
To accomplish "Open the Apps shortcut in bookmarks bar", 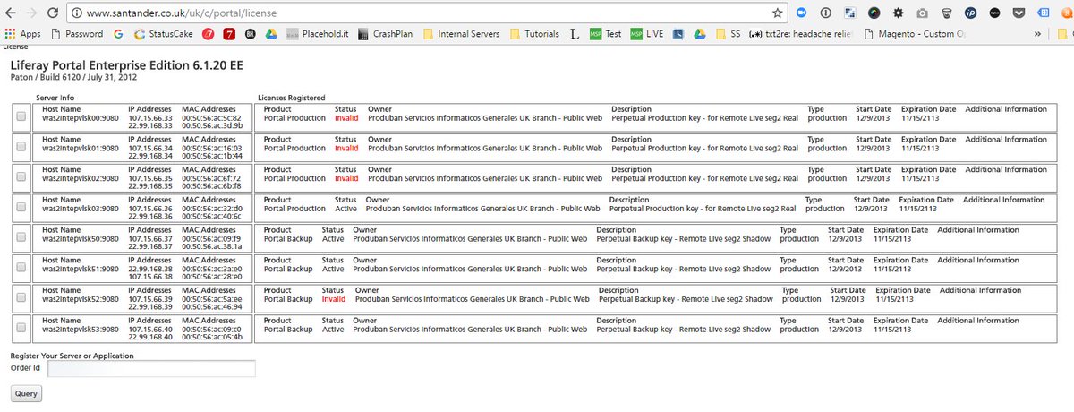I will pyautogui.click(x=23, y=34).
